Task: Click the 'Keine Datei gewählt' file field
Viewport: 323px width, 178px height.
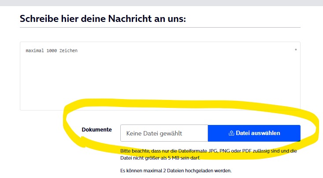Action: click(164, 133)
